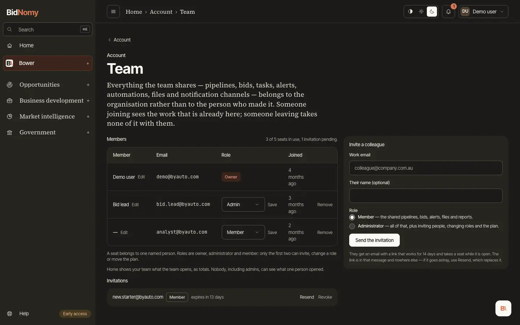Viewport: 520px width, 325px height.
Task: Select the Member role radio button
Action: pos(352,217)
